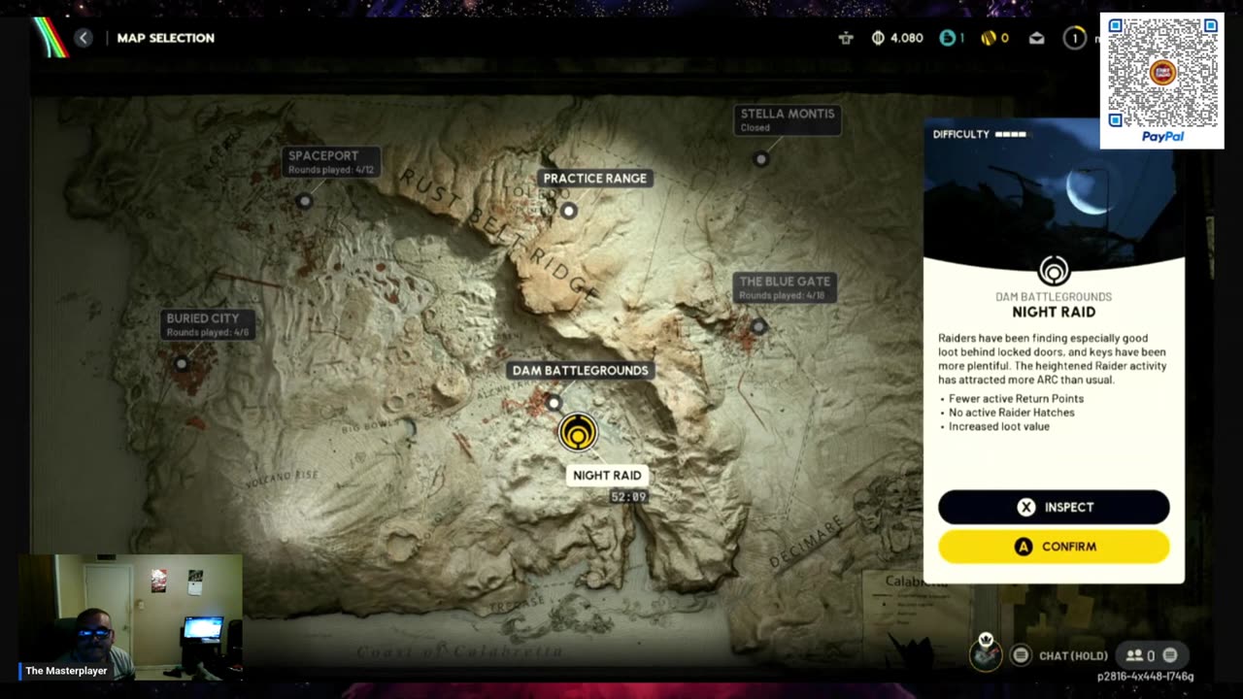1243x699 pixels.
Task: Click the 52:09 event timer
Action: (628, 496)
